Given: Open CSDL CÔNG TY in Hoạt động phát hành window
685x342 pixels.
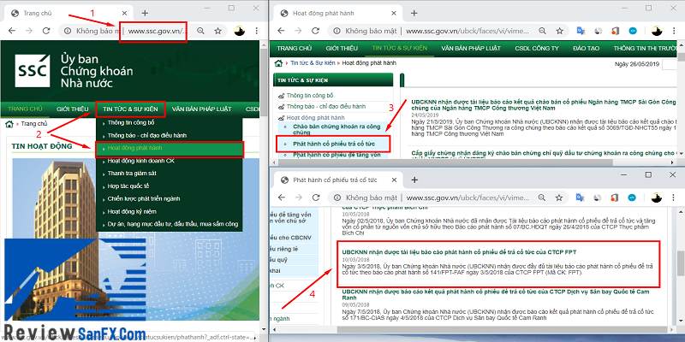Looking at the screenshot, I should click(x=537, y=48).
